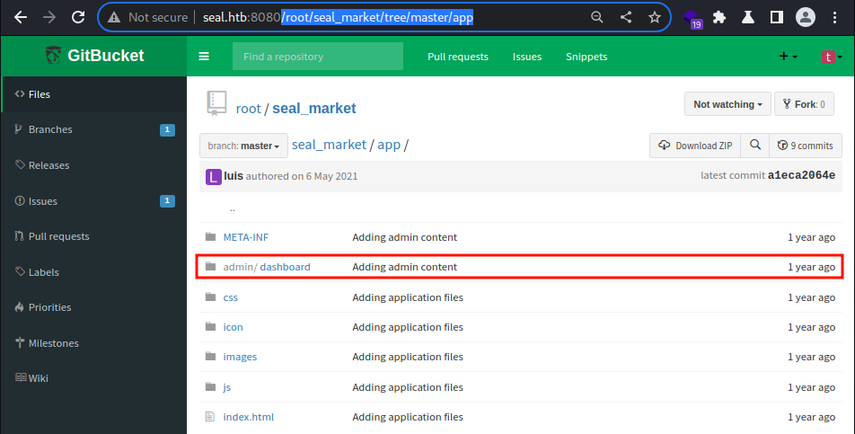855x434 pixels.
Task: Open the root owner link
Action: tap(248, 109)
